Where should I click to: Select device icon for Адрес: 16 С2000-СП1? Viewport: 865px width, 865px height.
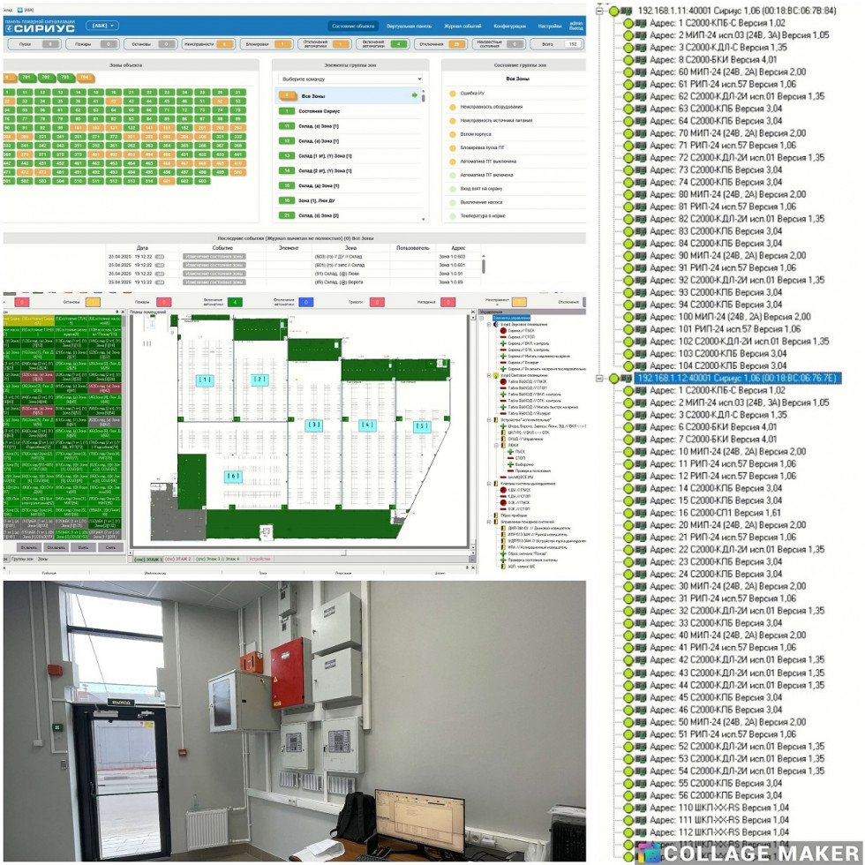pyautogui.click(x=641, y=513)
